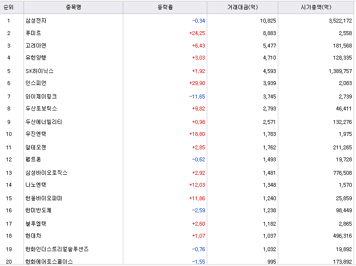Click trading value 1,481 for 삼성바이오로직스
The height and width of the screenshot is (266, 356).
pyautogui.click(x=270, y=173)
